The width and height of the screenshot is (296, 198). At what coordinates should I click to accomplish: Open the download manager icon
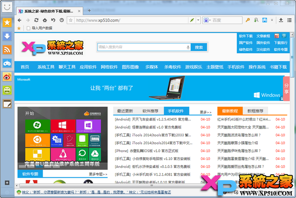[281, 20]
